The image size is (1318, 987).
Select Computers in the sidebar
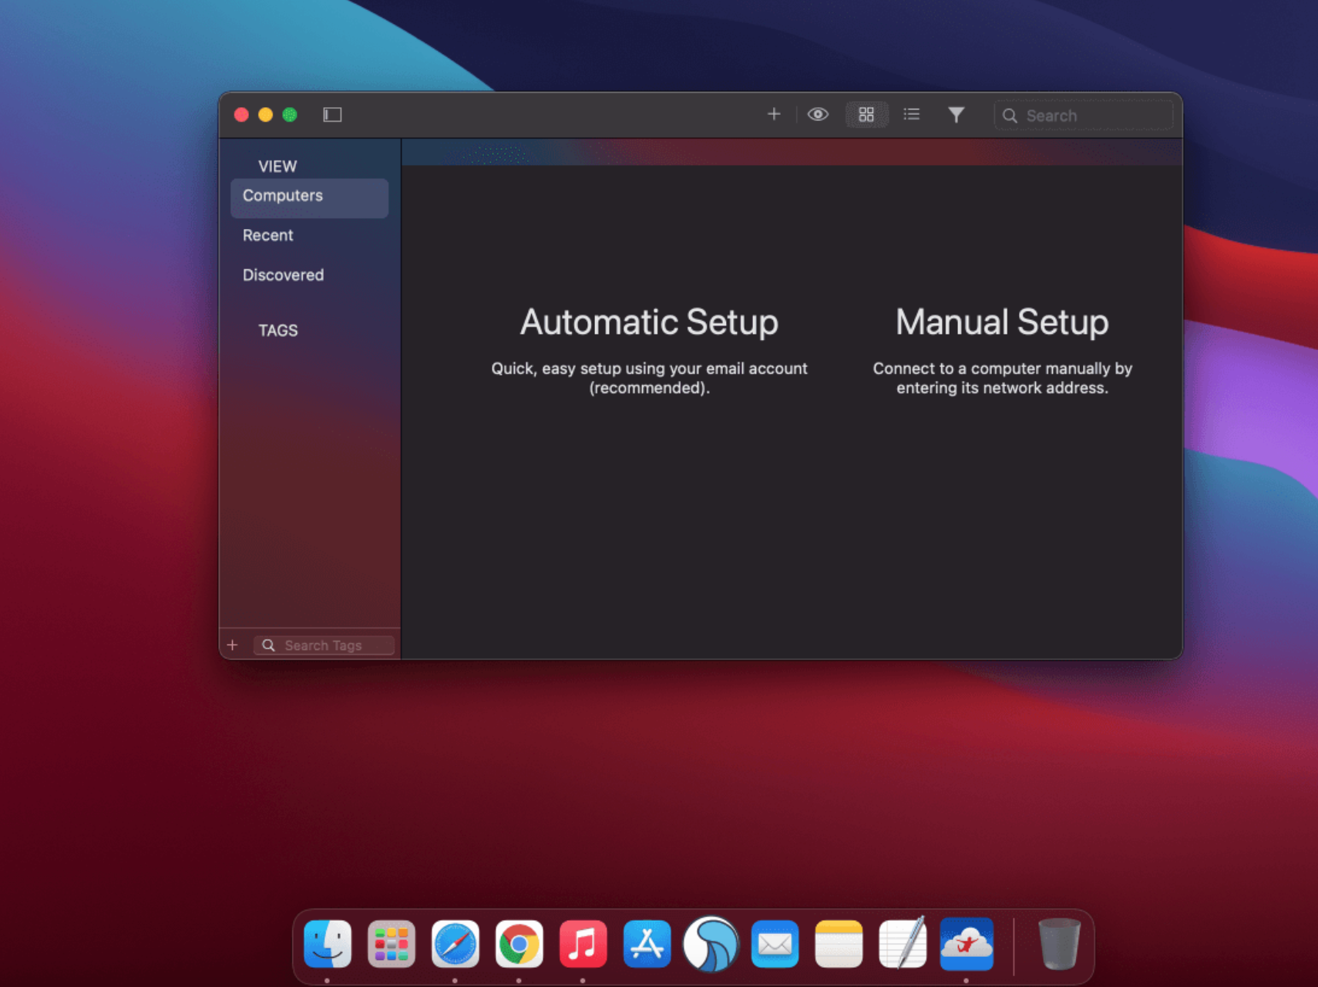point(282,196)
